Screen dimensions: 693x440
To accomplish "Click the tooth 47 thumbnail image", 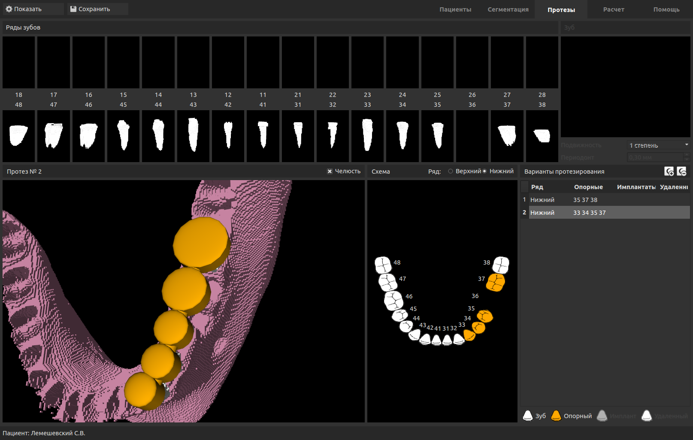I will (54, 136).
